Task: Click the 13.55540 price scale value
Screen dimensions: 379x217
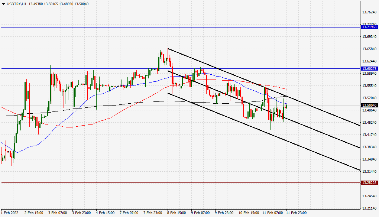Action: (369, 85)
